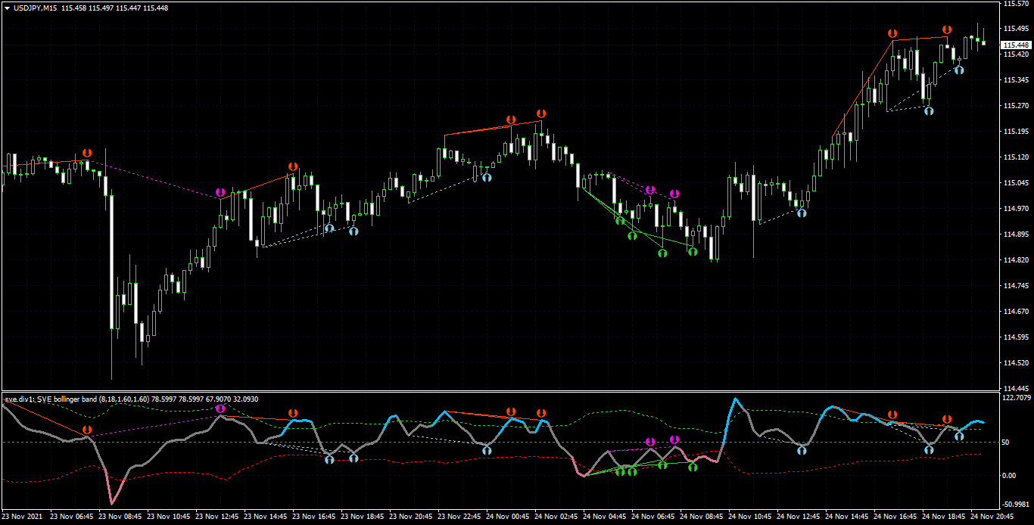Click leftmost green up-arrow below price near 24 Nov 04:45
This screenshot has width=1034, height=525.
pos(620,220)
